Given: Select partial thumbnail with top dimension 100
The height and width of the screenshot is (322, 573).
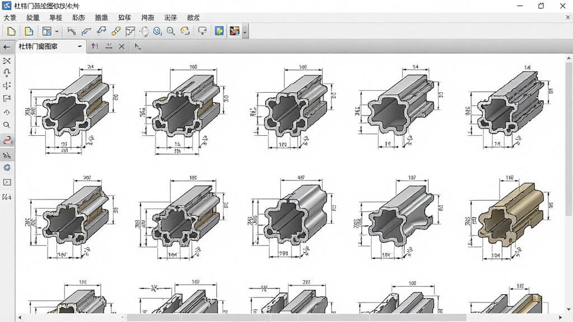Looking at the screenshot, I should click(401, 297).
